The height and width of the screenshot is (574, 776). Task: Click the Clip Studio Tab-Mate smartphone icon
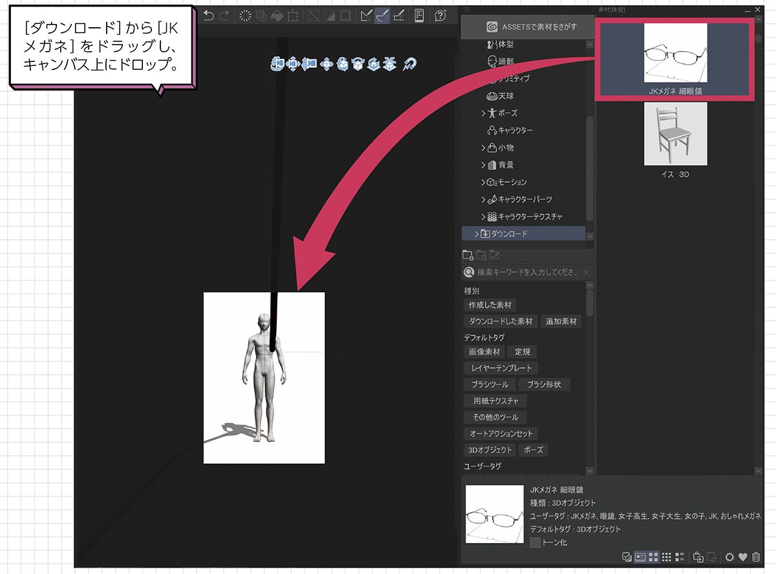pos(419,16)
